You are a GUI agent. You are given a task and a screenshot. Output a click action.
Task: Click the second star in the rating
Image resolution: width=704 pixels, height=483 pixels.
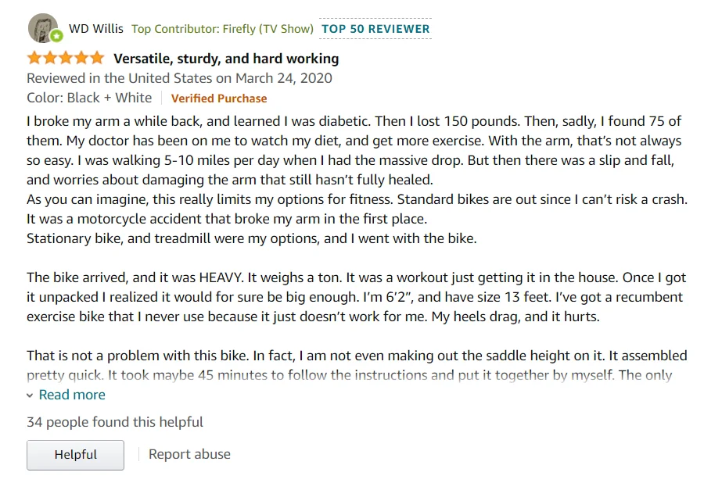point(50,58)
